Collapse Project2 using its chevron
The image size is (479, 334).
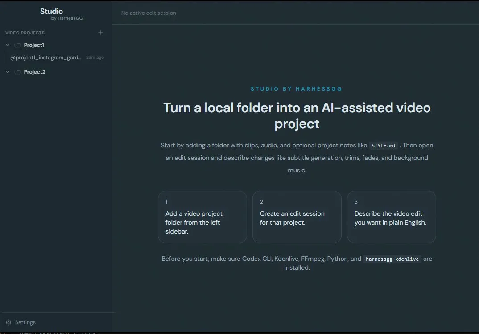click(7, 71)
